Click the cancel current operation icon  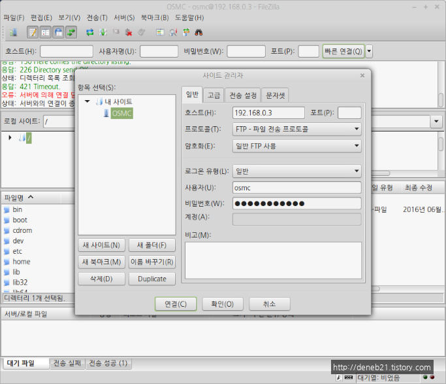tap(116, 32)
